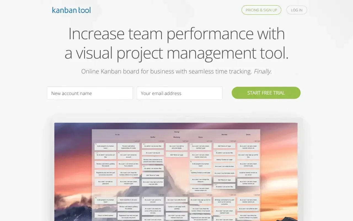Click the pencil icon on 'As a user I can cancel my account' card
Screen dimensions: 353x221
[x=119, y=152]
